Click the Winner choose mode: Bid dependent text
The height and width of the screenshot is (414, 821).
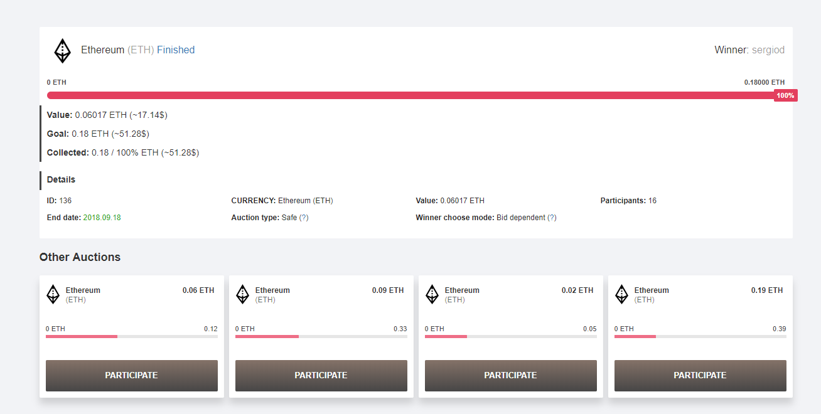(x=480, y=218)
